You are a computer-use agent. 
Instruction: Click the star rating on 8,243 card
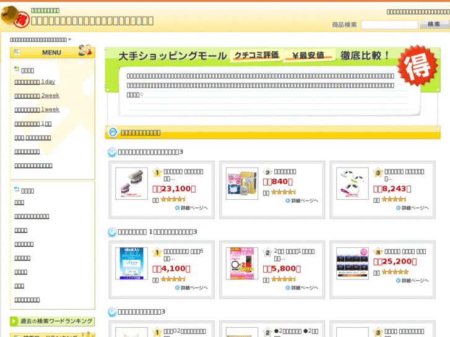click(394, 199)
